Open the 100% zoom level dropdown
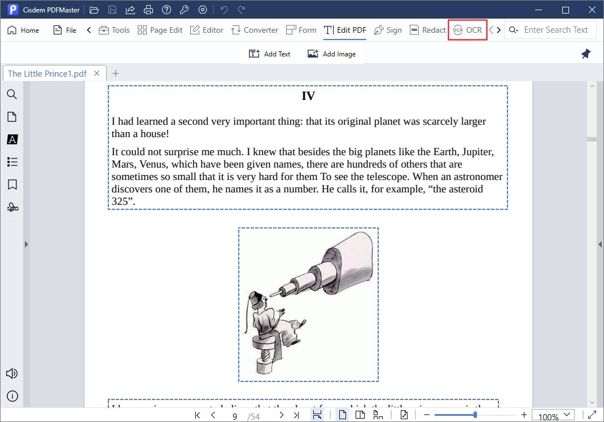 (x=553, y=416)
